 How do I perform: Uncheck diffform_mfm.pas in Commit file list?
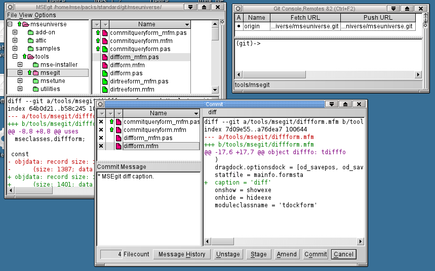pyautogui.click(x=101, y=138)
